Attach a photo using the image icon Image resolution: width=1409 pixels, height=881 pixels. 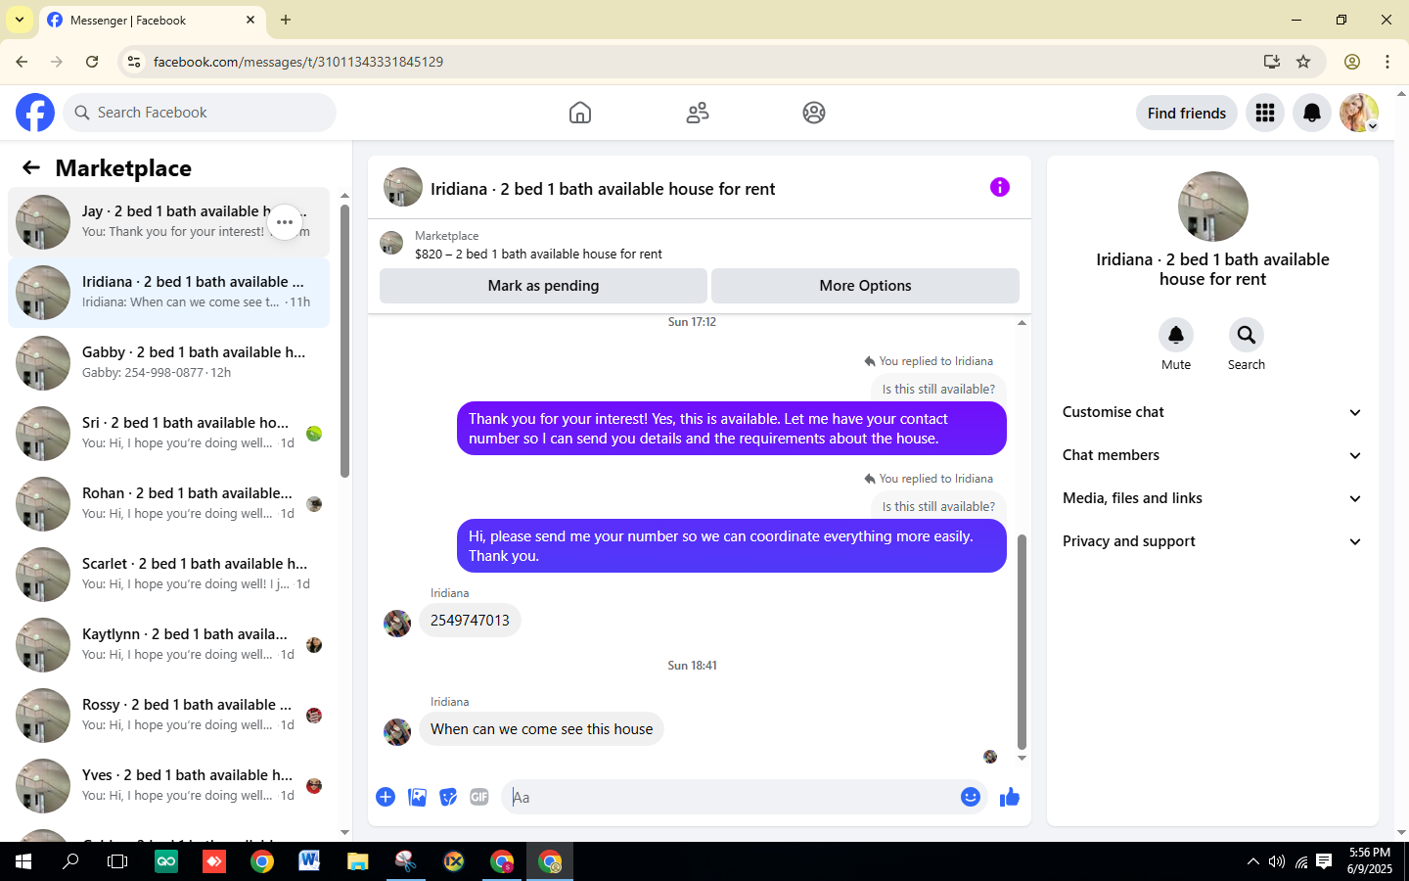coord(417,797)
